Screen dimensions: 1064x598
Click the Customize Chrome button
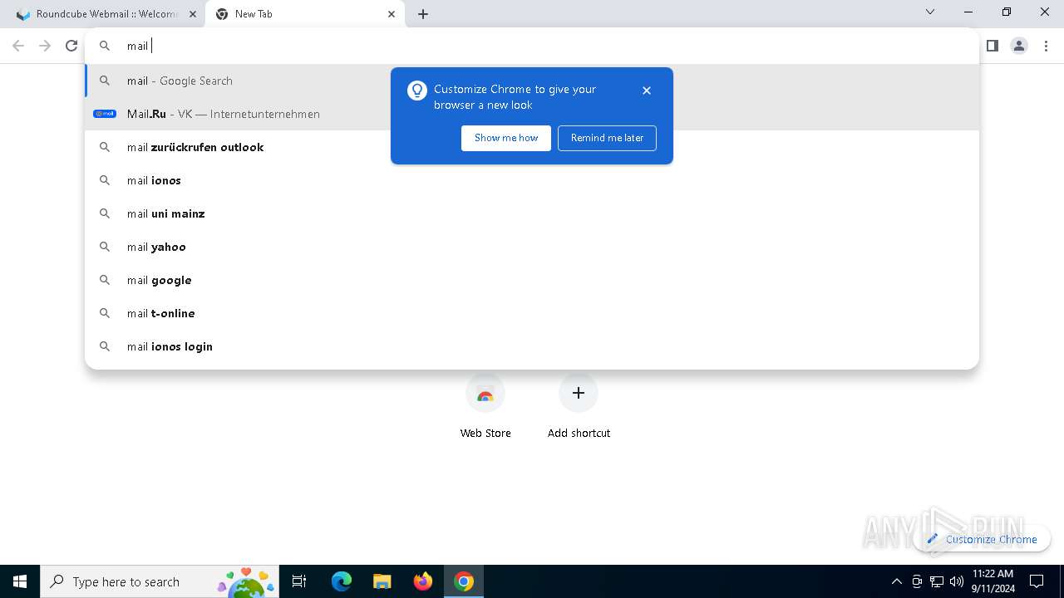pos(983,539)
